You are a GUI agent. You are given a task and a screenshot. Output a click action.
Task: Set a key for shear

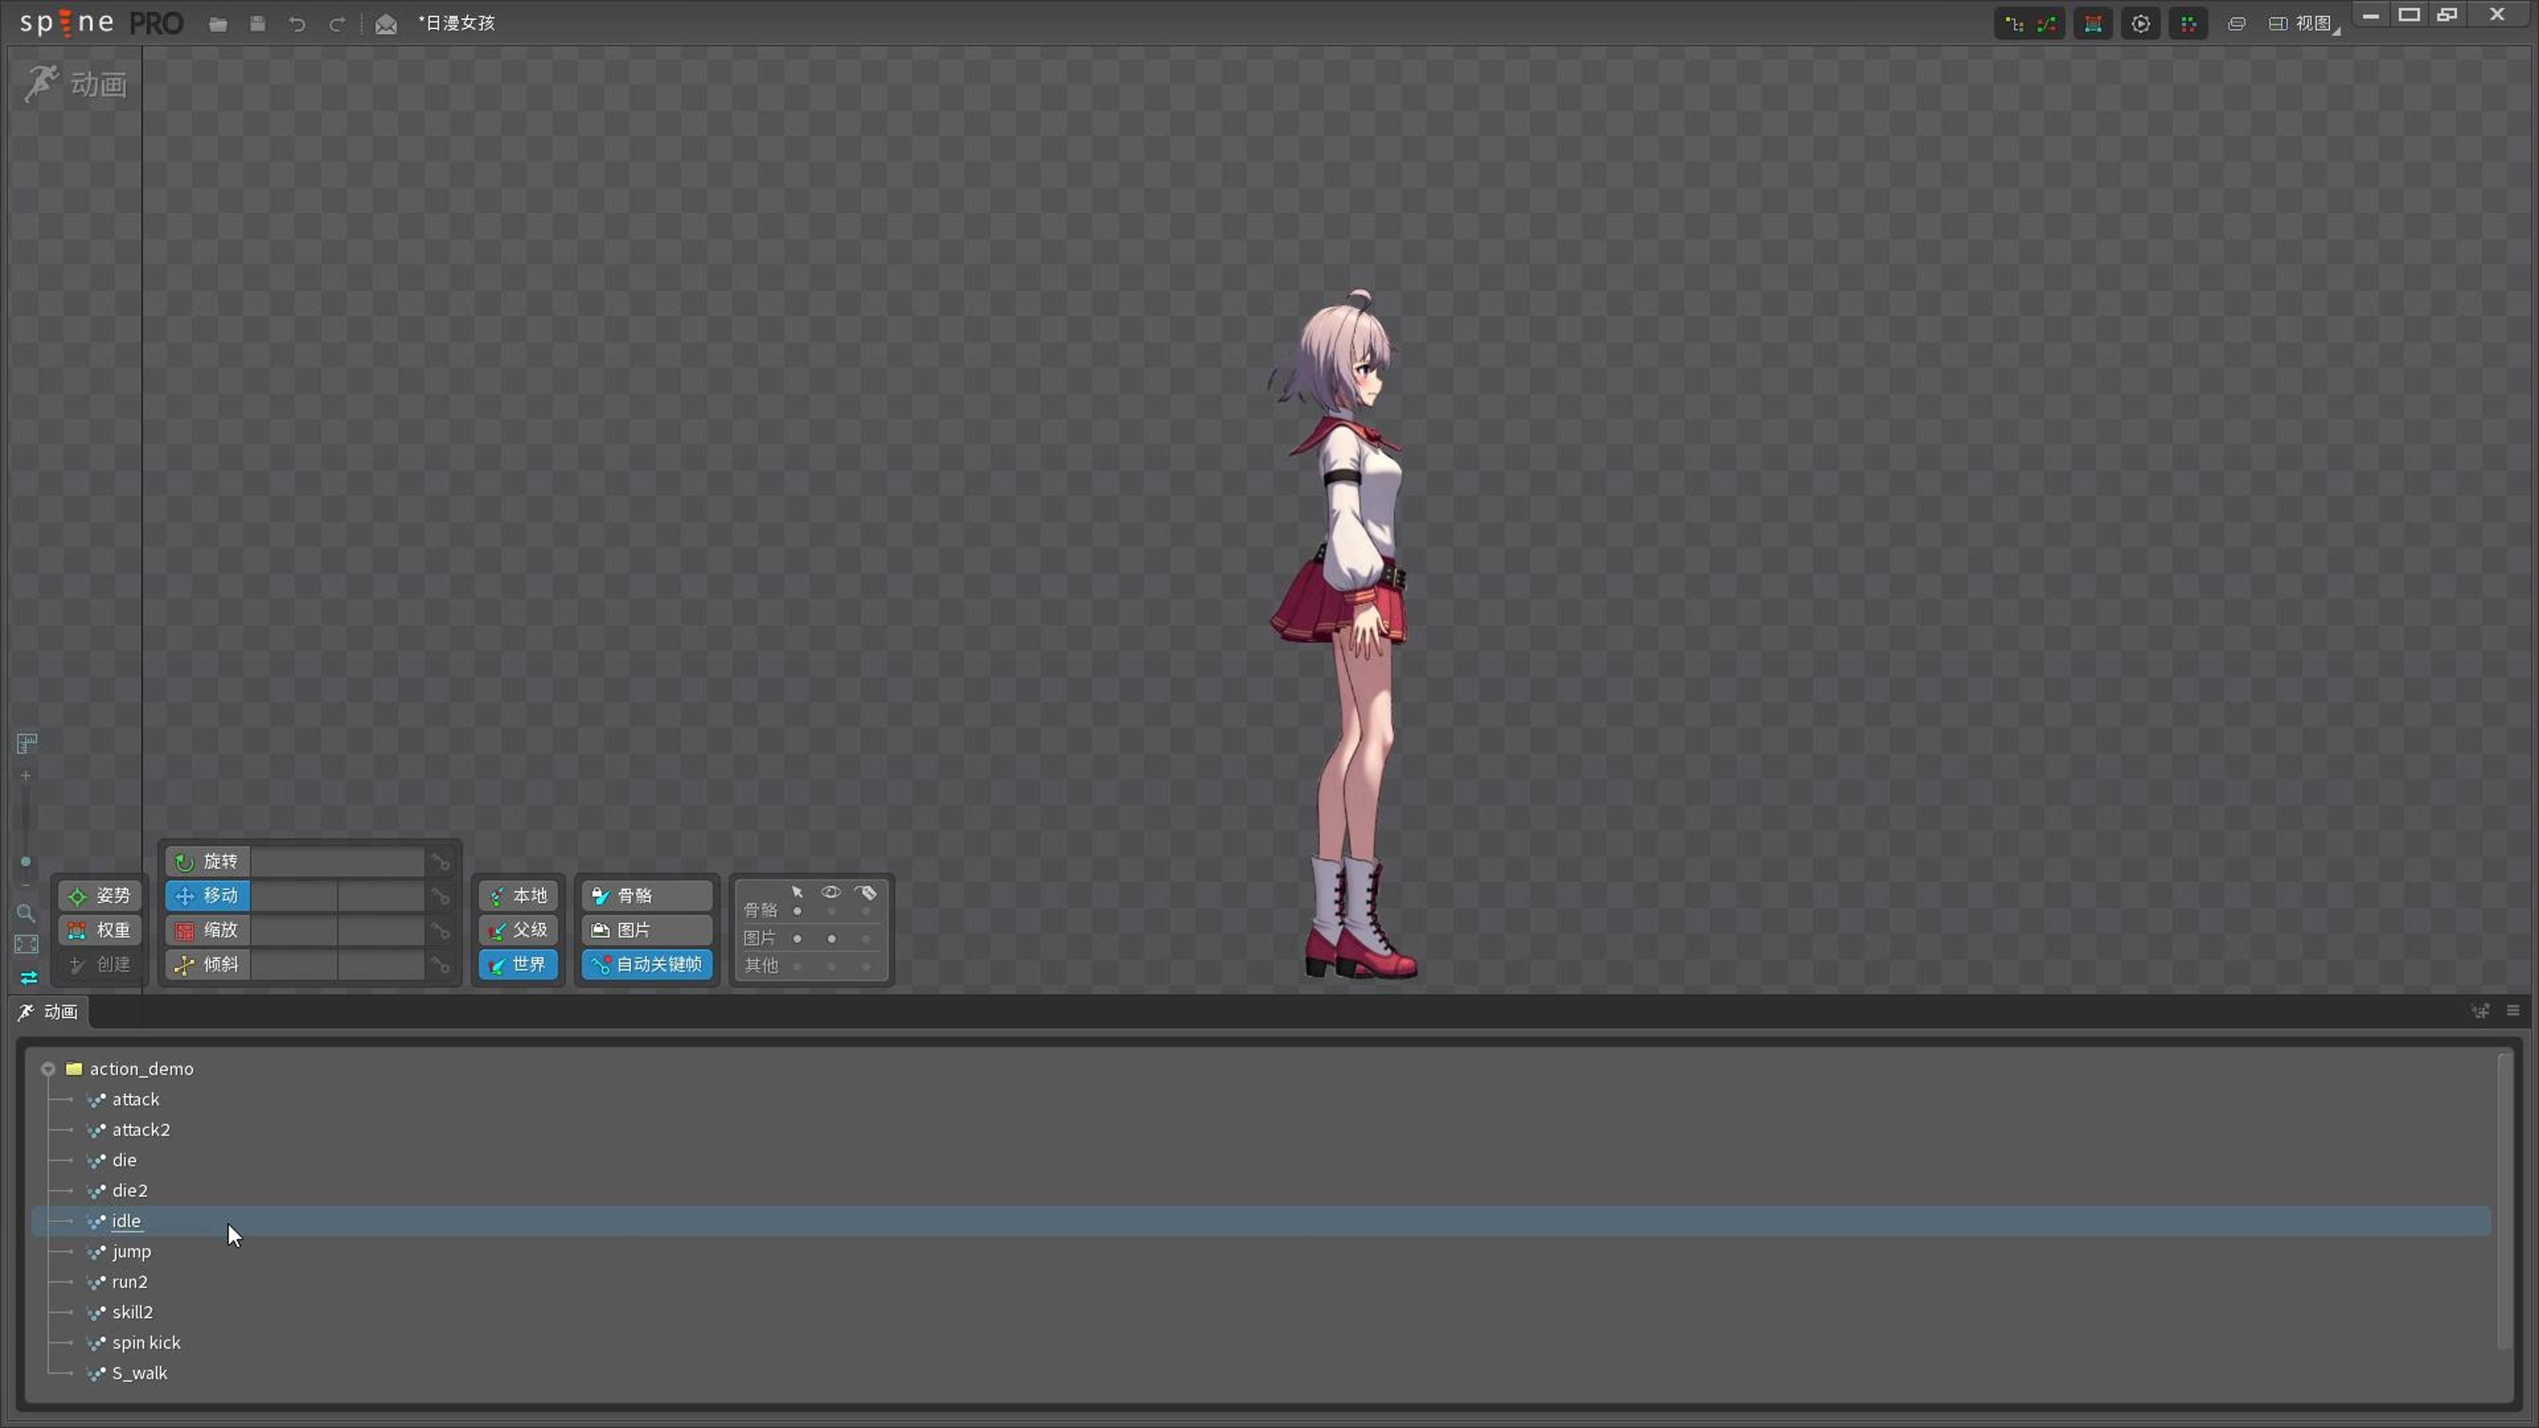pyautogui.click(x=440, y=966)
